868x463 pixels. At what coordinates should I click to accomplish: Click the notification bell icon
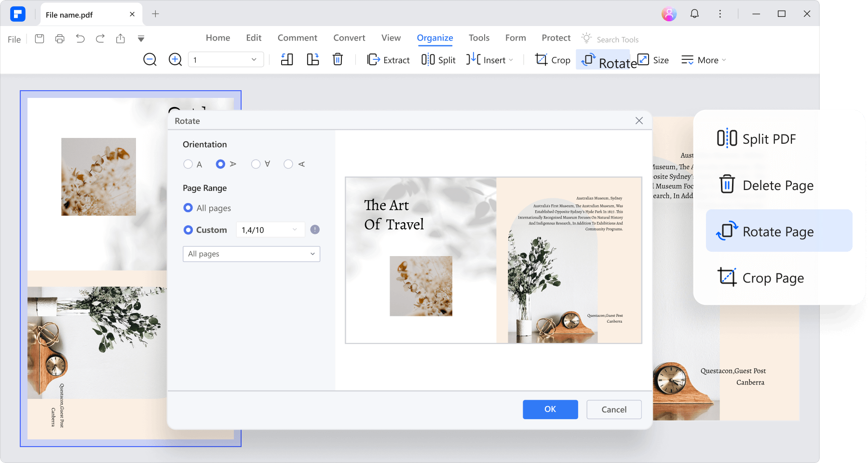[x=694, y=14]
